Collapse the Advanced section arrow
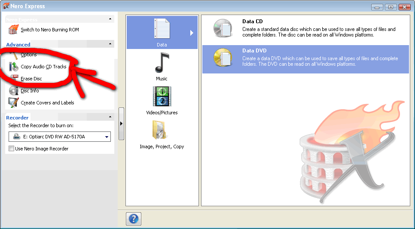The height and width of the screenshot is (229, 415). (110, 44)
